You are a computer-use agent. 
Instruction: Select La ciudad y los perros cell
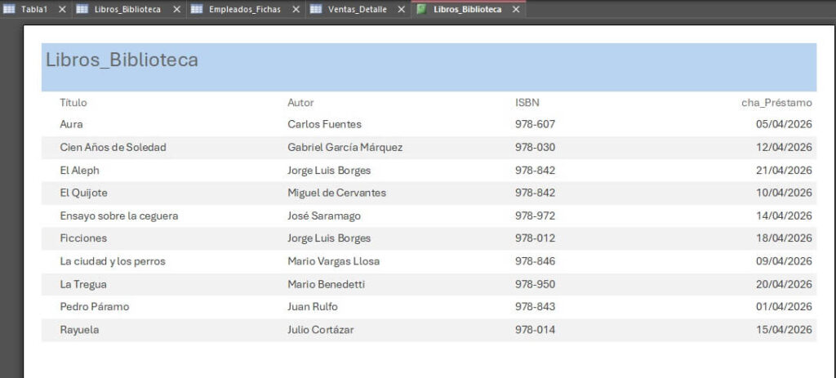pos(113,260)
